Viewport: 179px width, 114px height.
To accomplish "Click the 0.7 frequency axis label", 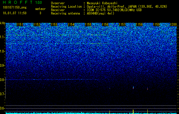I will (2, 94).
